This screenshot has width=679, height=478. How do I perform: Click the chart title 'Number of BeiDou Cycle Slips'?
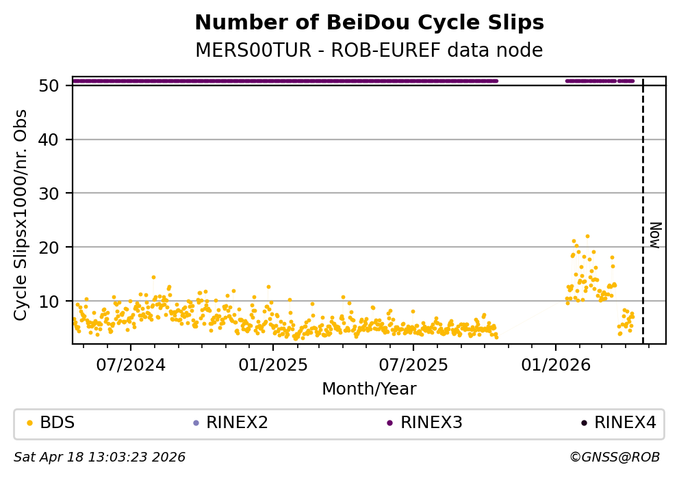pyautogui.click(x=369, y=23)
